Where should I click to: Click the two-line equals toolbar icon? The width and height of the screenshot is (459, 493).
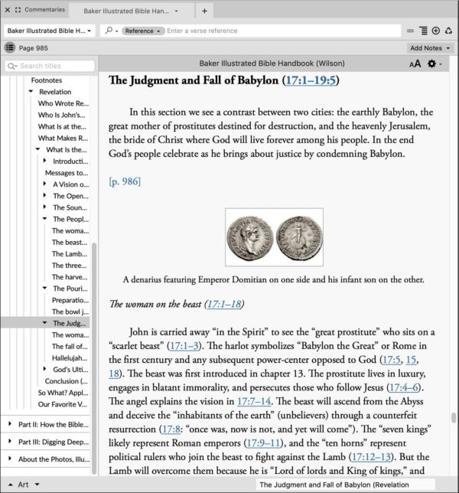pyautogui.click(x=410, y=31)
